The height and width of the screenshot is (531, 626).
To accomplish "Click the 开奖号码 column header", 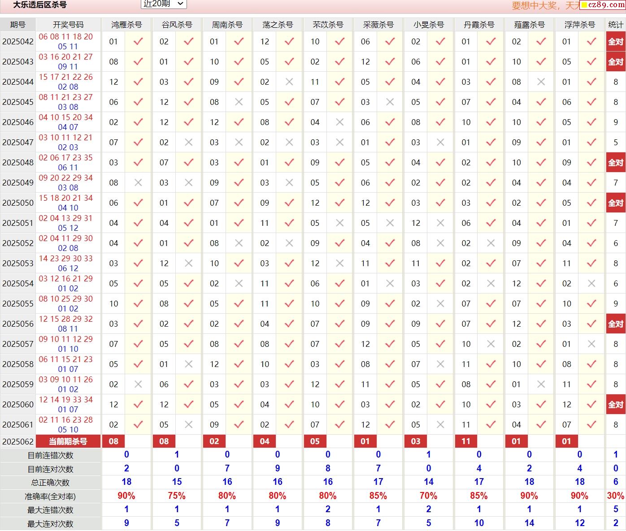I will (x=68, y=25).
